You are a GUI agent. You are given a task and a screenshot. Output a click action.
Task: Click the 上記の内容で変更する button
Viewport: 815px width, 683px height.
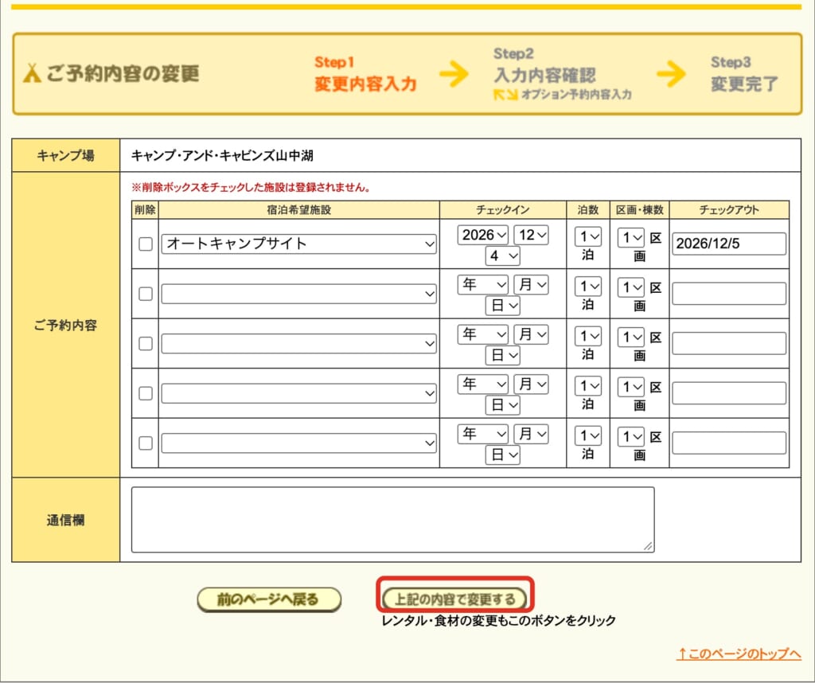pos(454,599)
